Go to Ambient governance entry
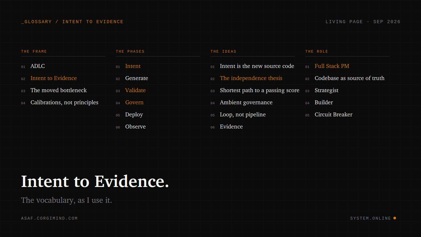 click(x=246, y=102)
